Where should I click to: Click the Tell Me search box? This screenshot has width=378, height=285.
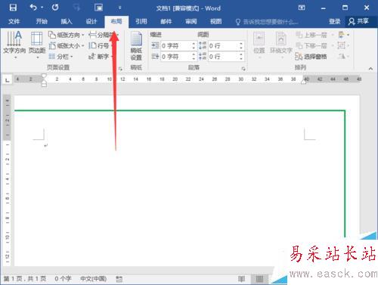pos(267,22)
